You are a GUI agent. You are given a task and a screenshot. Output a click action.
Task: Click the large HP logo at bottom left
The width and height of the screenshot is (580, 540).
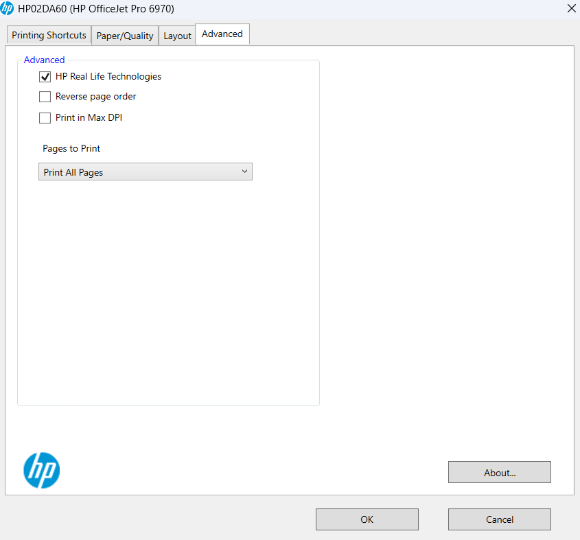[41, 471]
